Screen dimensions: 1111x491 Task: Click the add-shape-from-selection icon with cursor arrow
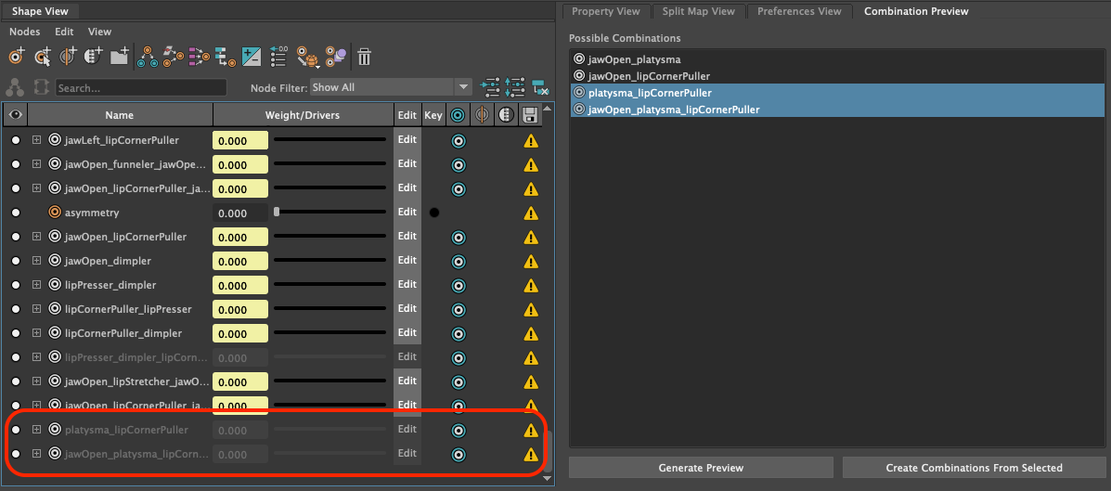44,56
